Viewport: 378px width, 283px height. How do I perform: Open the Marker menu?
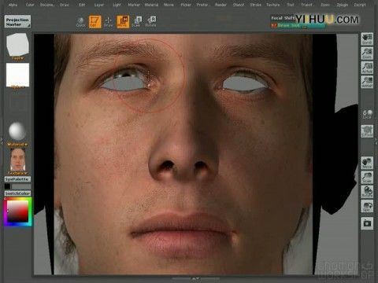point(134,5)
